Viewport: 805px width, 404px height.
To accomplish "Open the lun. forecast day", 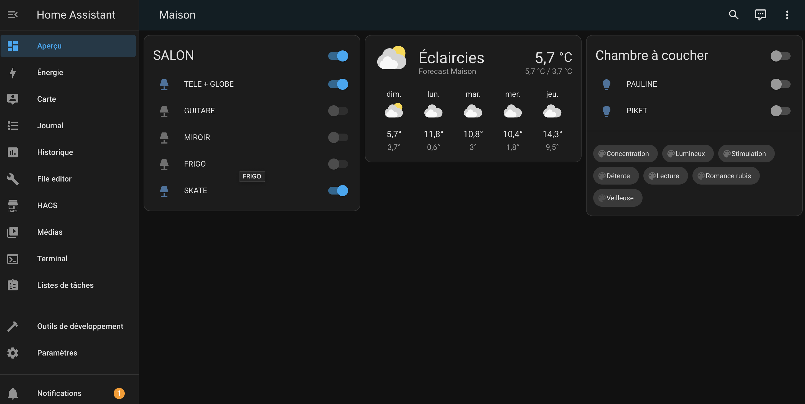I will tap(434, 121).
